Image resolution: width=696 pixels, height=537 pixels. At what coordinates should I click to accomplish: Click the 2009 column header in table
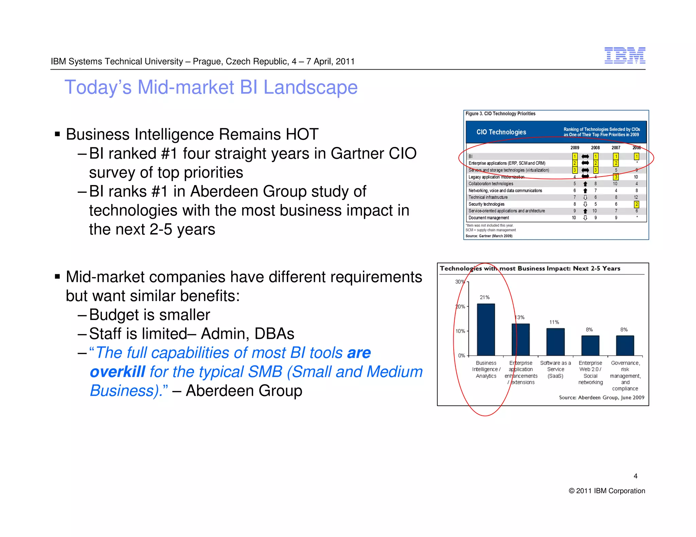pyautogui.click(x=575, y=148)
